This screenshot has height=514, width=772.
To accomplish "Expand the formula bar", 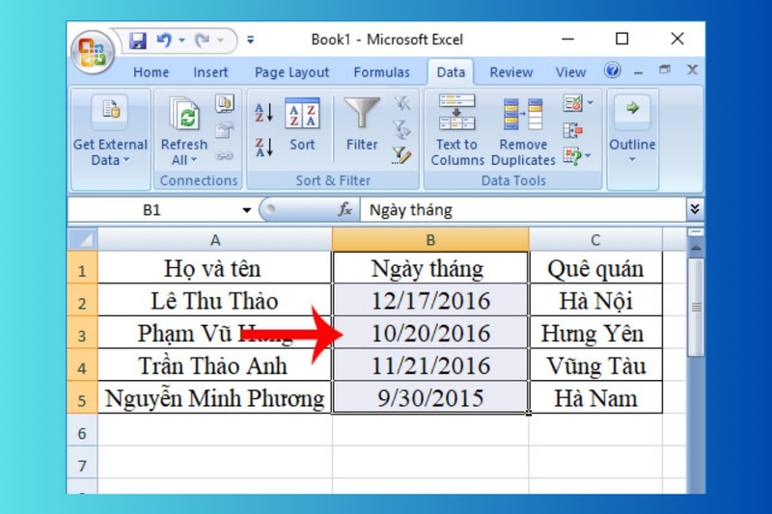I will click(x=695, y=209).
